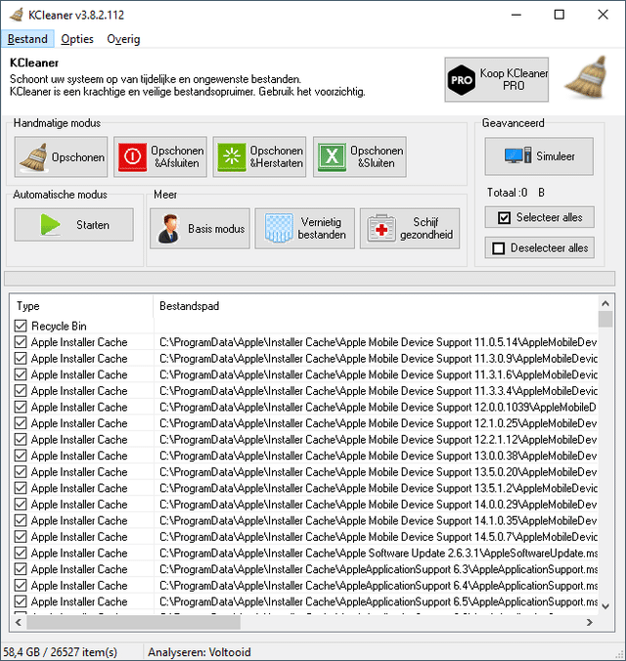The height and width of the screenshot is (661, 626).
Task: Click the Recycle Bin type label
Action: [59, 326]
